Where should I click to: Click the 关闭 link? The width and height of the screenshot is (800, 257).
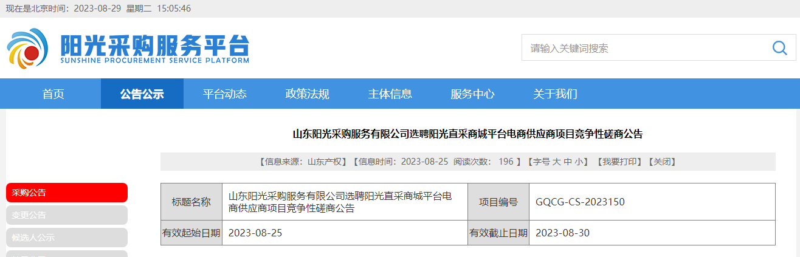pyautogui.click(x=661, y=162)
